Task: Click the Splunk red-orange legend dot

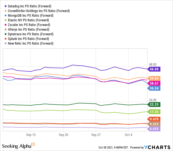Action: click(x=5, y=39)
